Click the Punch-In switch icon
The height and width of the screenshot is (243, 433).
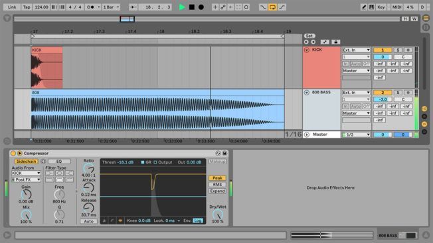pos(263,7)
